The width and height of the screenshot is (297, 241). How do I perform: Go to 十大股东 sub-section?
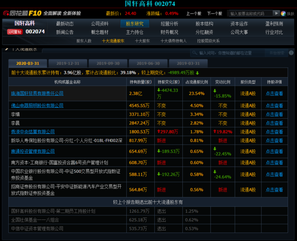pyautogui.click(x=142, y=41)
